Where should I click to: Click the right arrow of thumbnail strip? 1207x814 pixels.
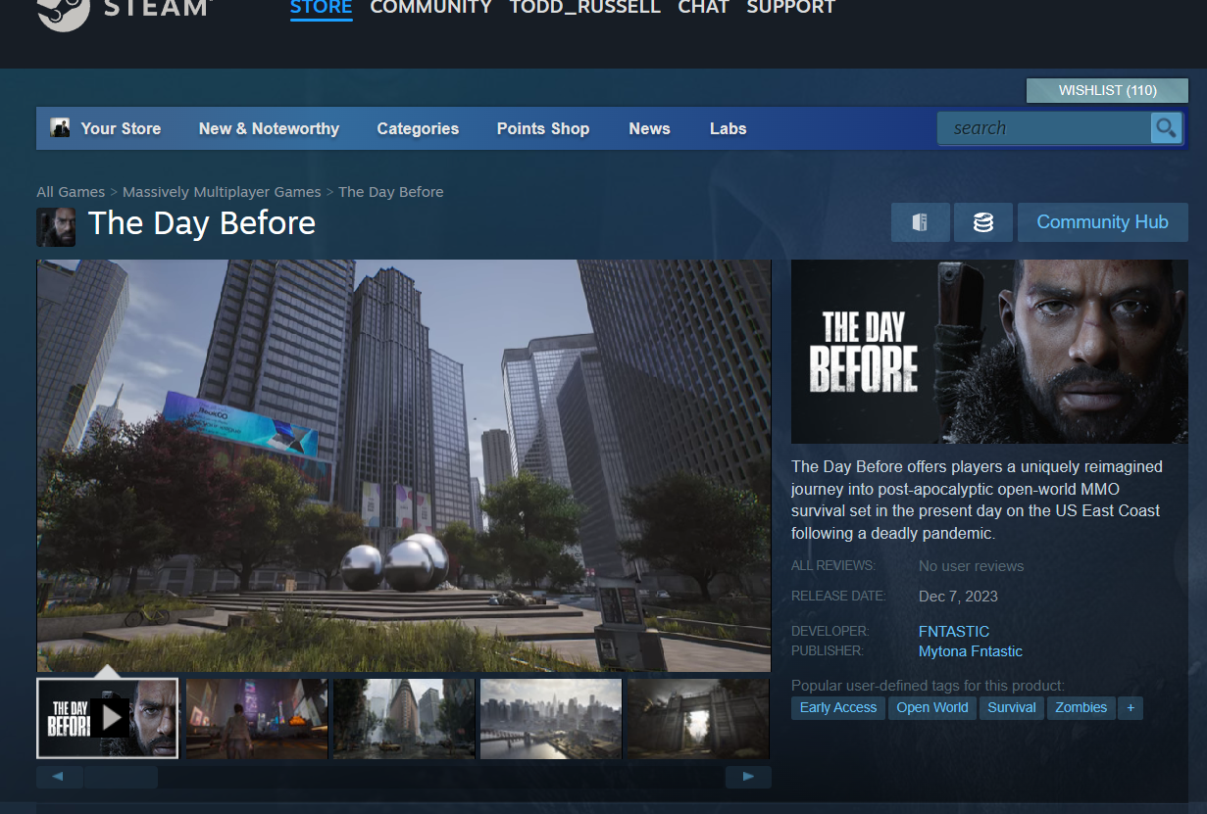point(748,777)
